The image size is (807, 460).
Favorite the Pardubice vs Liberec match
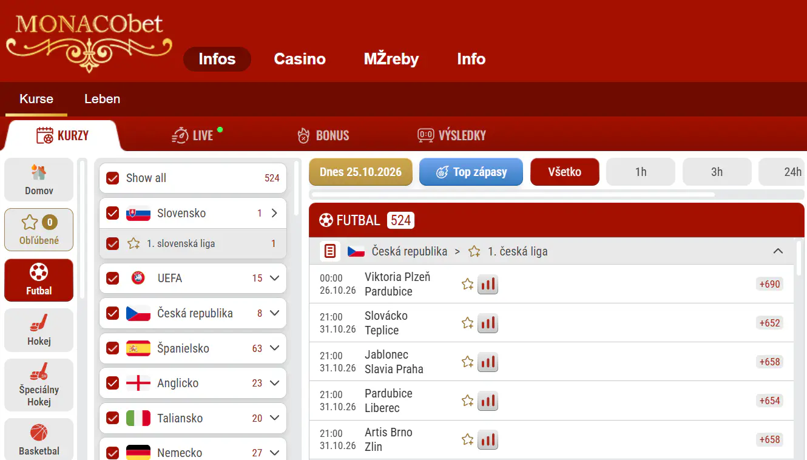click(467, 401)
